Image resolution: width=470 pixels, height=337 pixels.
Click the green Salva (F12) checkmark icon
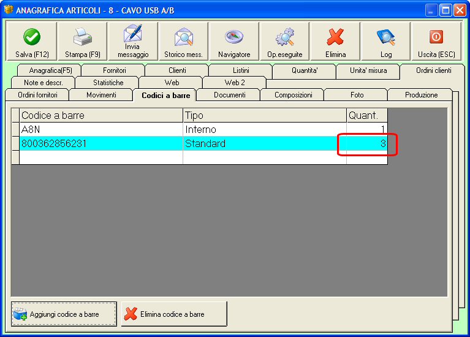(32, 37)
